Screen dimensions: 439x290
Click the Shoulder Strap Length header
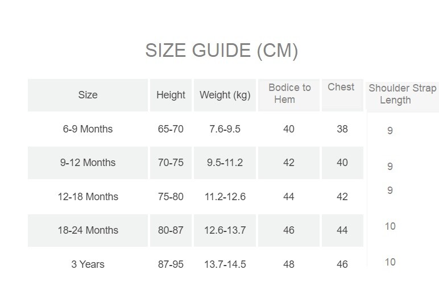pyautogui.click(x=402, y=94)
